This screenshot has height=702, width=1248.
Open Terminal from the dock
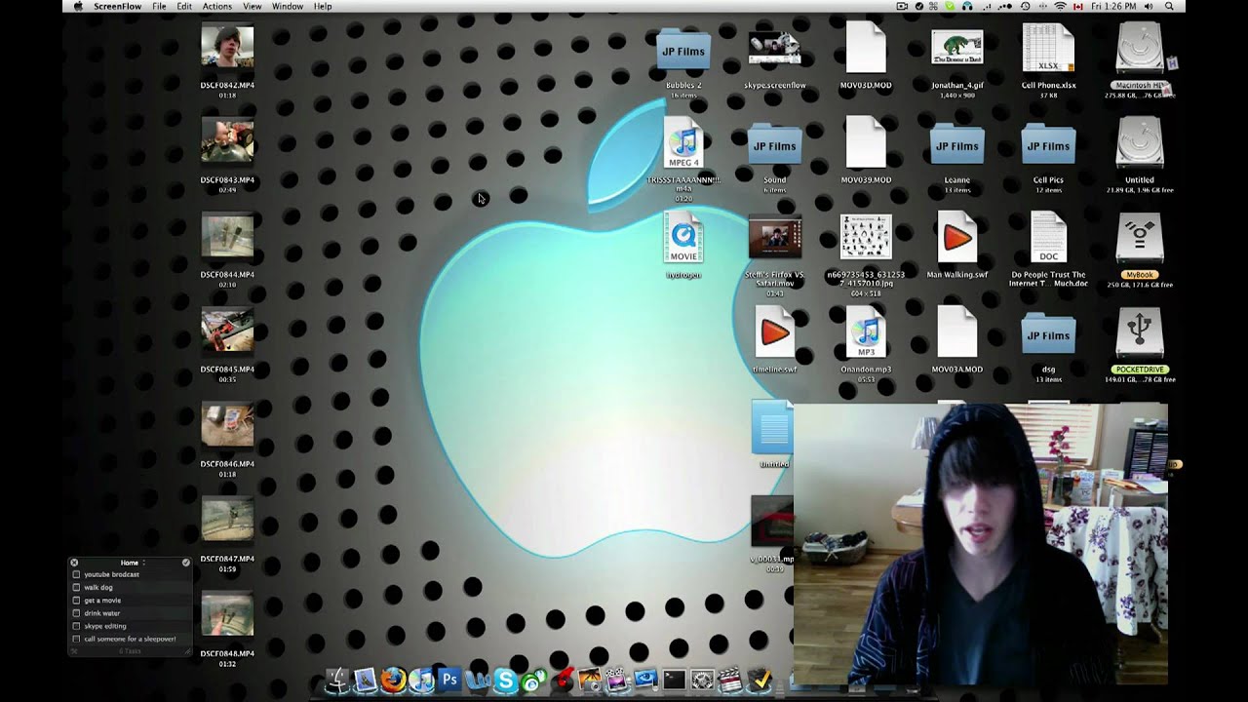[x=674, y=680]
